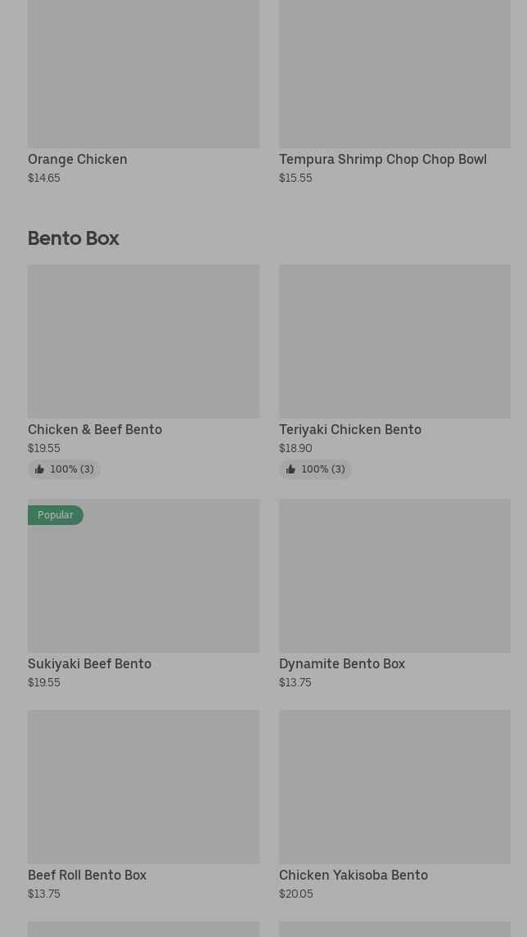This screenshot has height=937, width=527.
Task: Open the Chicken & Beef Bento title link
Action: [95, 430]
